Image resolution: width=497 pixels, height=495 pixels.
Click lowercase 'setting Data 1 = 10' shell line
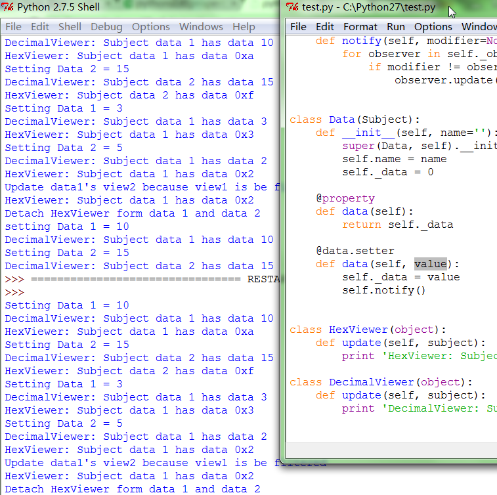pyautogui.click(x=67, y=226)
